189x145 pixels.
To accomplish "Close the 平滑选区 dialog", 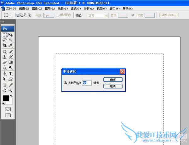I will click(122, 71).
